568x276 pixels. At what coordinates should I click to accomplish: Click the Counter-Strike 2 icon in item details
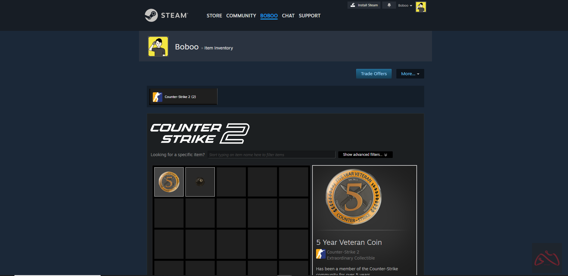pyautogui.click(x=321, y=254)
